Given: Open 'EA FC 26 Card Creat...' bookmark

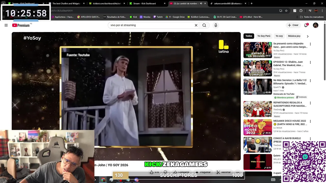Looking at the screenshot, I should pyautogui.click(x=225, y=17).
